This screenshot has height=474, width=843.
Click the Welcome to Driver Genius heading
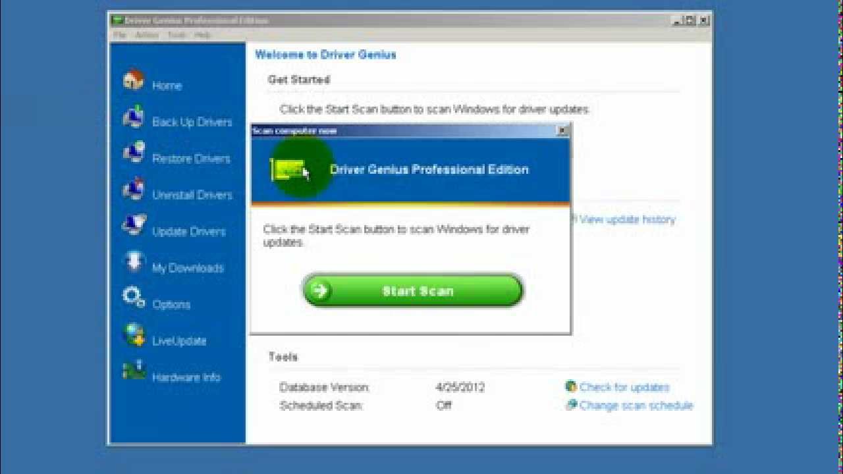pos(325,55)
